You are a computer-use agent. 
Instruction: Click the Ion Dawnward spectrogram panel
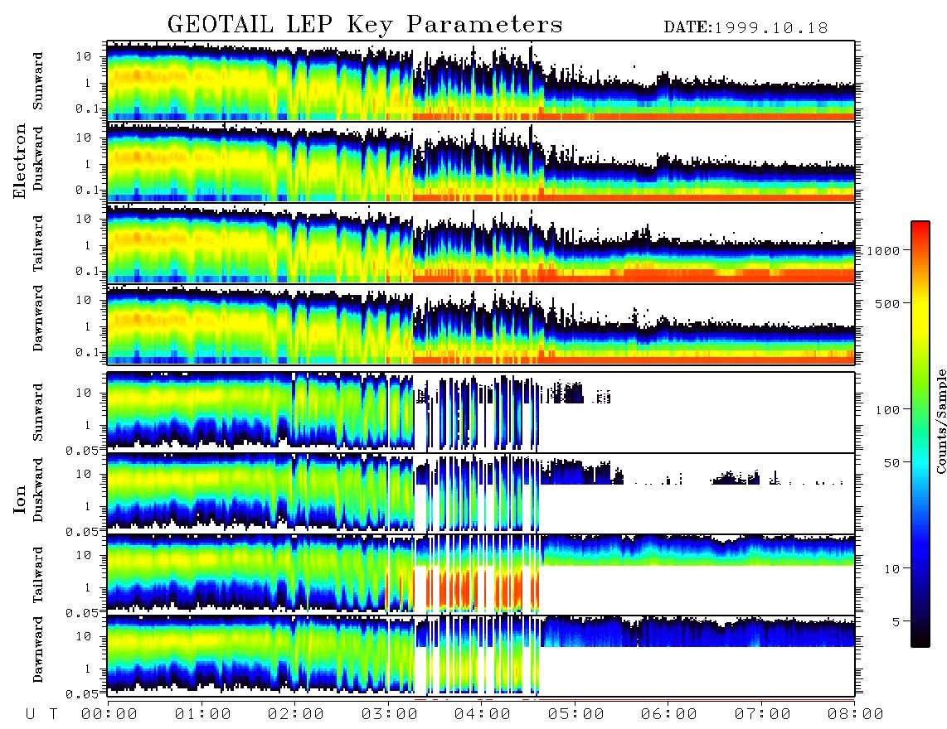481,655
